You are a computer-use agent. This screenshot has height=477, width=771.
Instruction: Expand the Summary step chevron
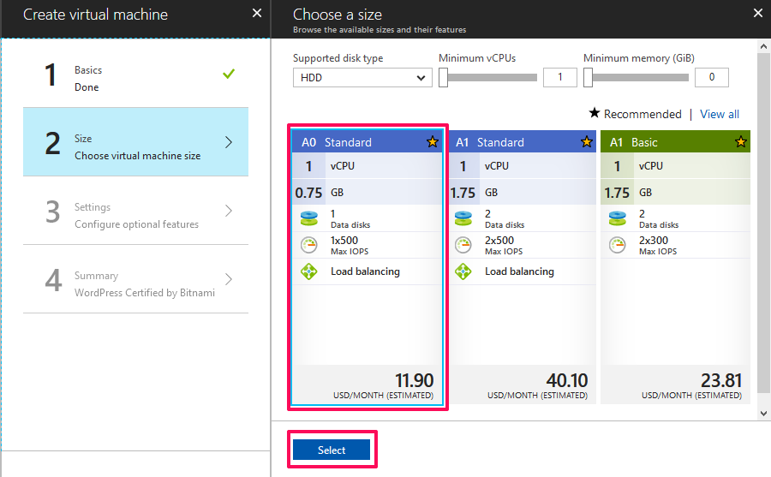pyautogui.click(x=229, y=279)
